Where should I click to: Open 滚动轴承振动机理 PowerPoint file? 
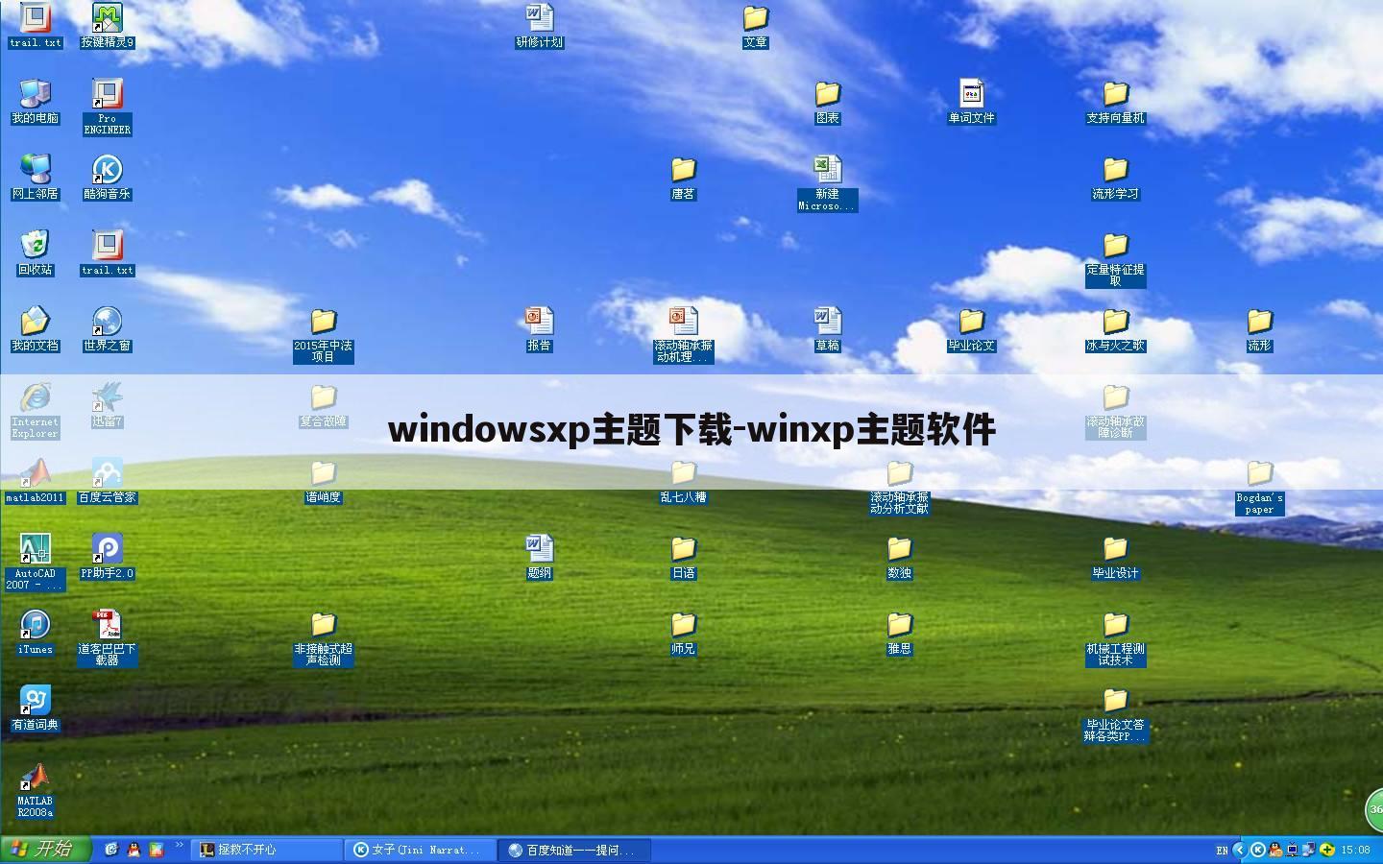[683, 334]
